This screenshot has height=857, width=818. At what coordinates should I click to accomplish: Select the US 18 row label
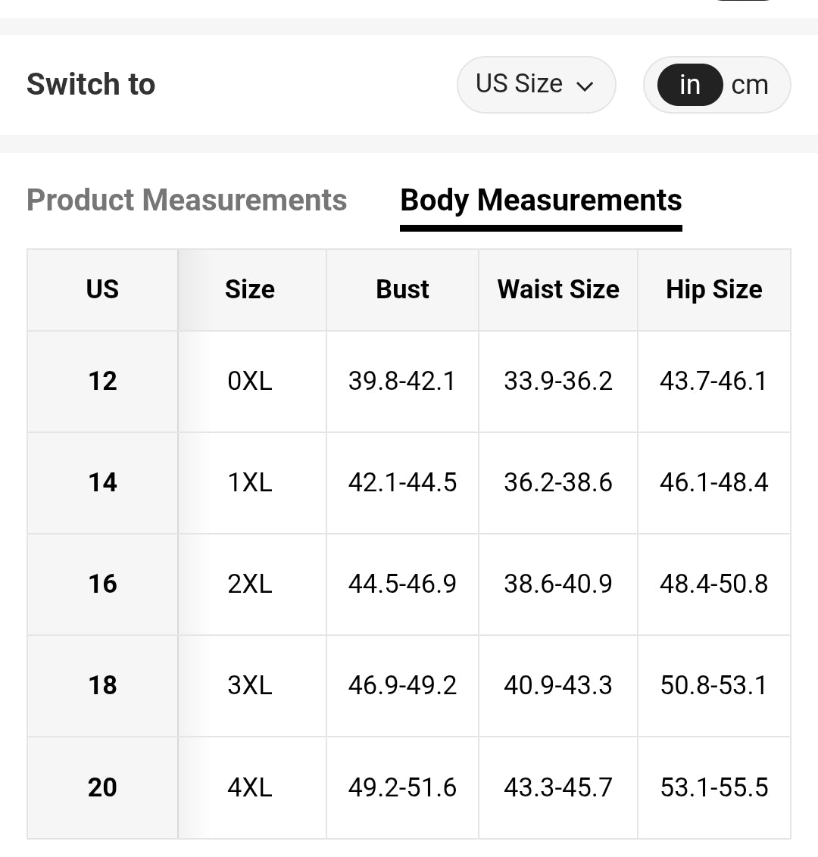(102, 685)
